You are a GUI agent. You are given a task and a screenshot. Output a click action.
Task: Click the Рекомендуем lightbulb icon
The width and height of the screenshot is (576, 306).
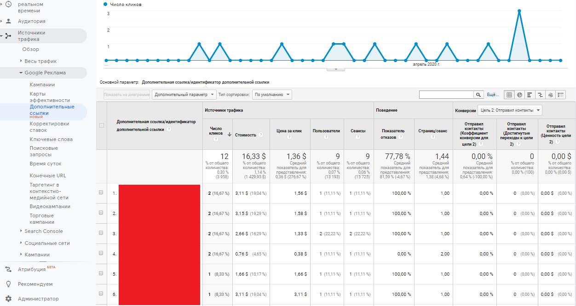(x=8, y=284)
